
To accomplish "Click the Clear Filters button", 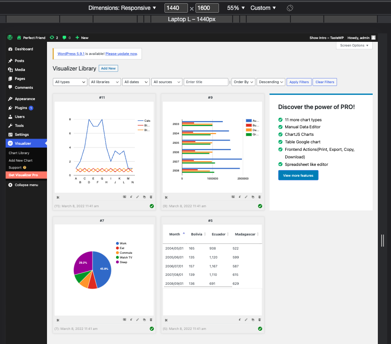I will 325,82.
